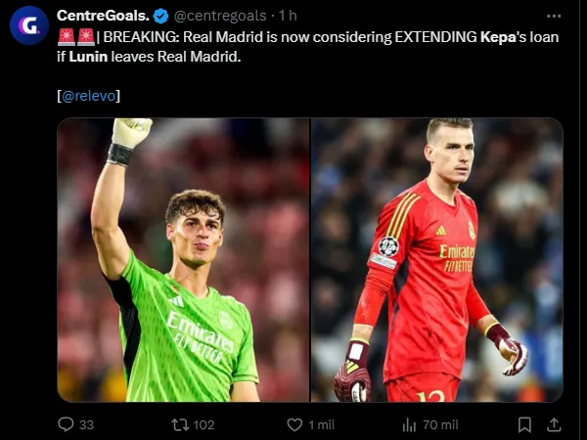Viewport: 587px width, 440px height.
Task: Click the share upload arrow icon
Action: (x=554, y=424)
